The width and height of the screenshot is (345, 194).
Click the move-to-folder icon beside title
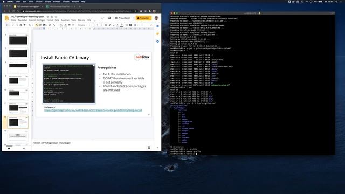click(x=52, y=17)
